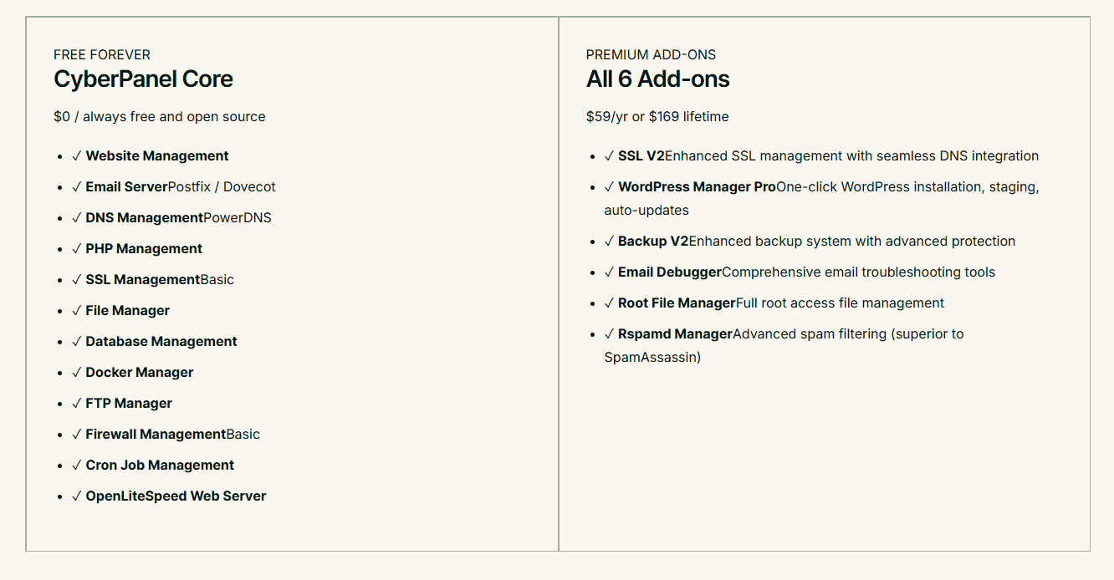
Task: Select the '$0 / always free and open source' text
Action: (160, 117)
